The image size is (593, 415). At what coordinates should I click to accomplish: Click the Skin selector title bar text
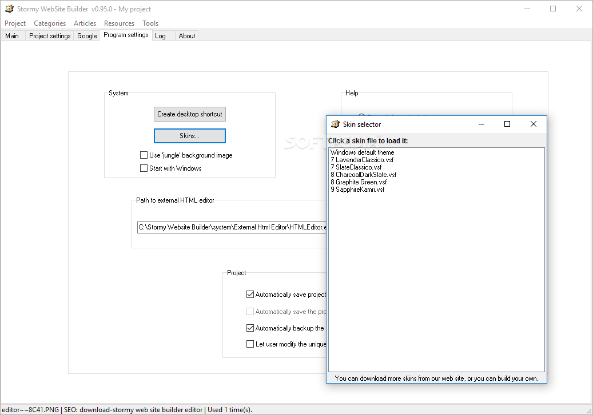tap(362, 124)
